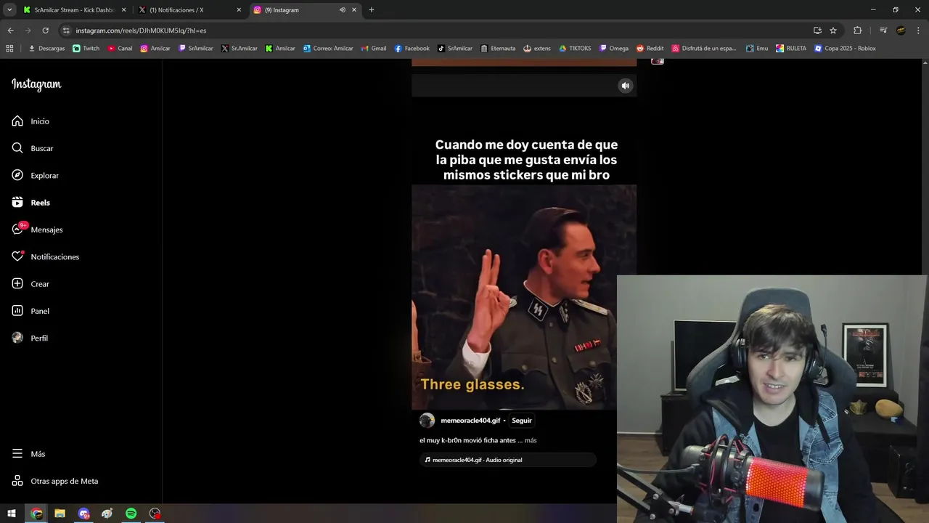Viewport: 929px width, 523px height.
Task: View site information icon in address bar
Action: pos(66,31)
